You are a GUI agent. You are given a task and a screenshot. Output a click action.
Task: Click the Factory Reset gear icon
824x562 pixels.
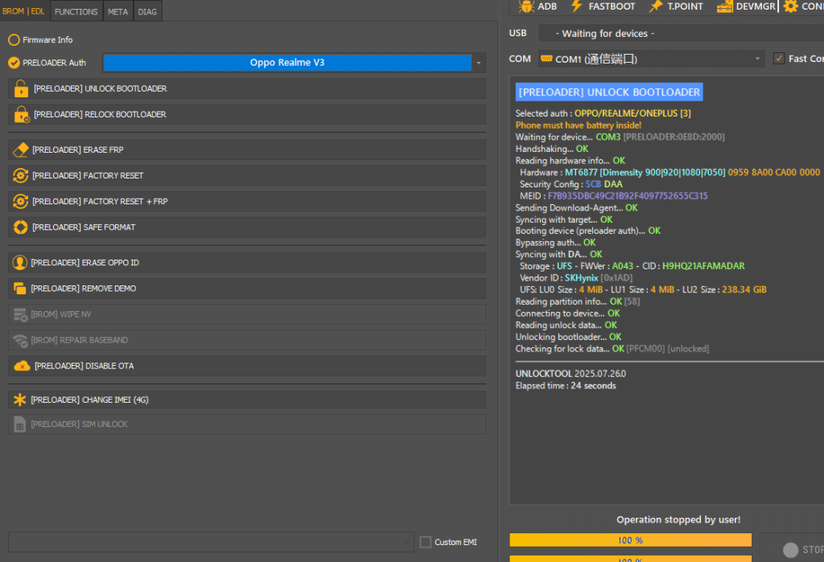click(20, 175)
